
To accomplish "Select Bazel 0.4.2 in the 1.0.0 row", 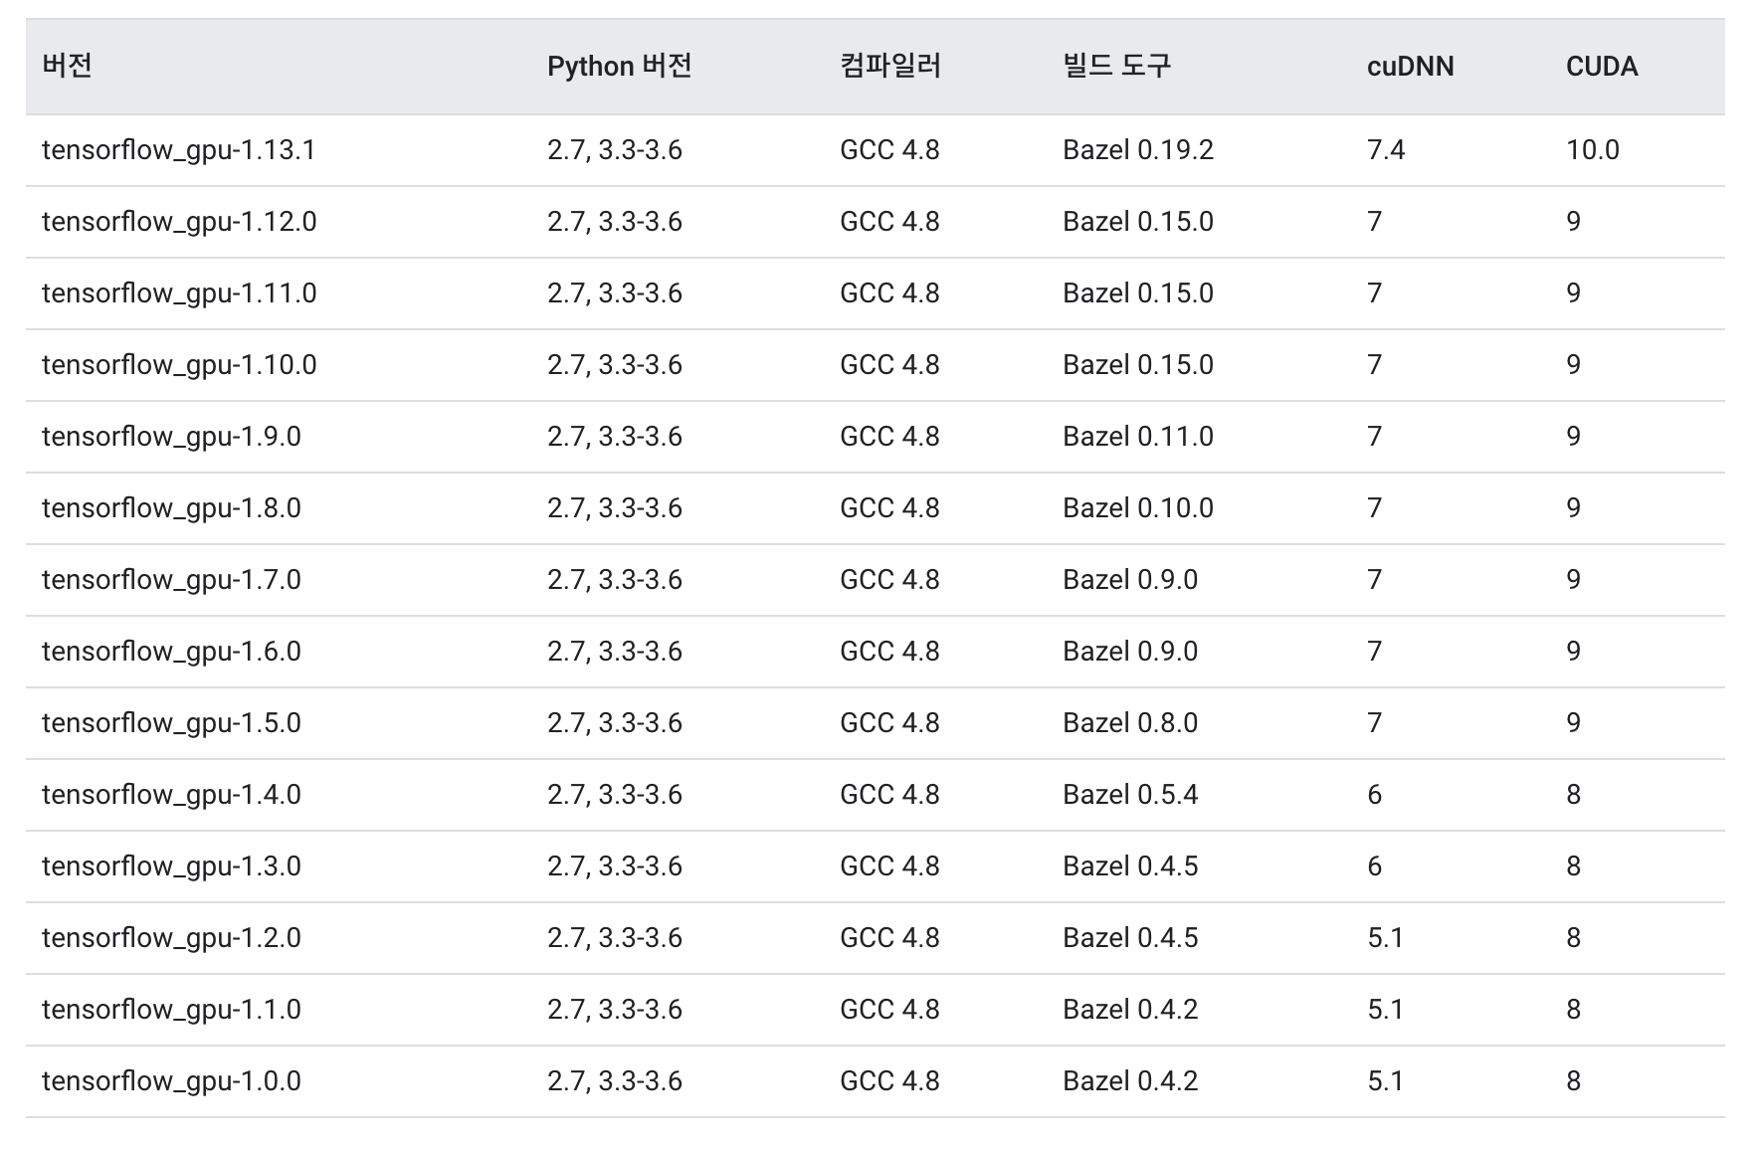I will (x=1130, y=1081).
